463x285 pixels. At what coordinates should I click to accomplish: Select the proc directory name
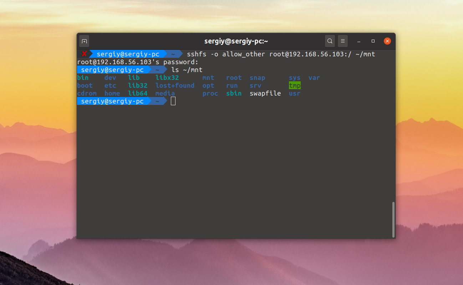(x=210, y=93)
